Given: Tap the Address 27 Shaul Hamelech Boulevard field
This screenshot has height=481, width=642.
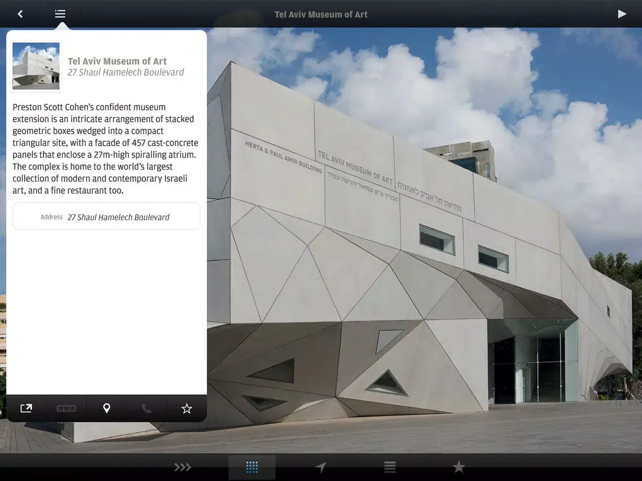Looking at the screenshot, I should pyautogui.click(x=106, y=216).
